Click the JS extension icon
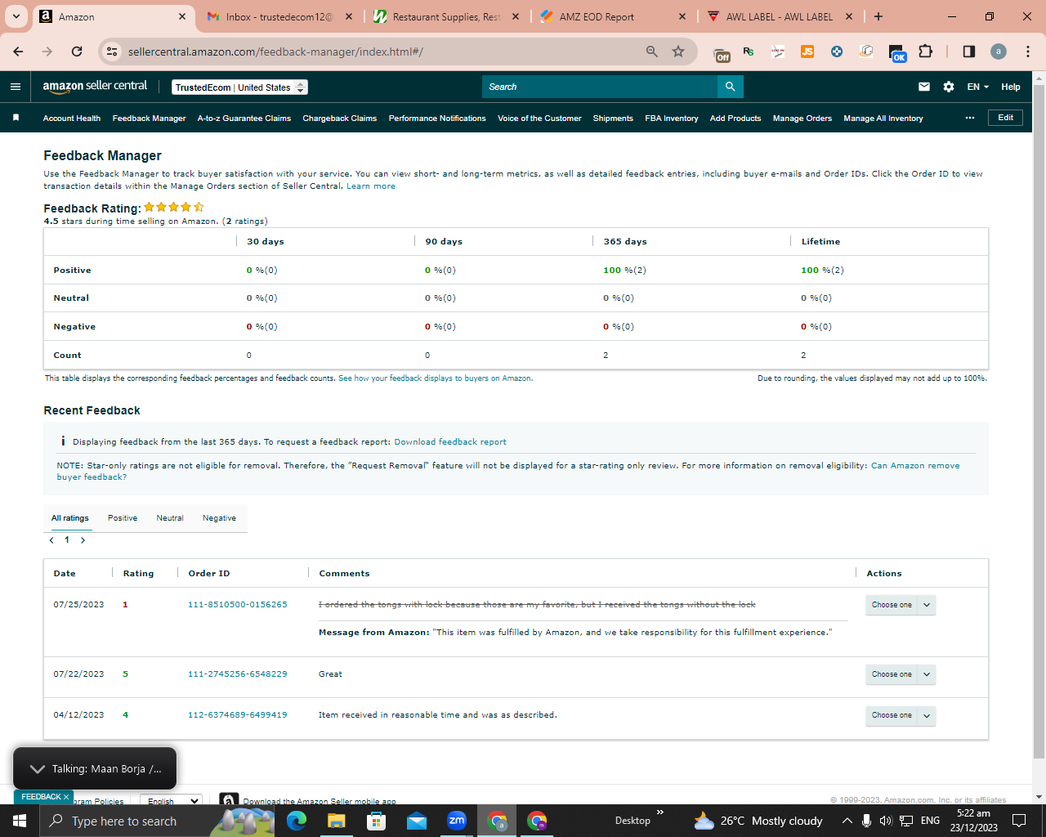Screen dimensions: 1046x837 point(807,51)
